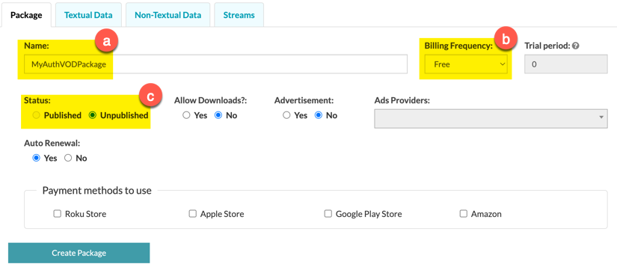Click the Create Package button
This screenshot has width=617, height=273.
[79, 253]
